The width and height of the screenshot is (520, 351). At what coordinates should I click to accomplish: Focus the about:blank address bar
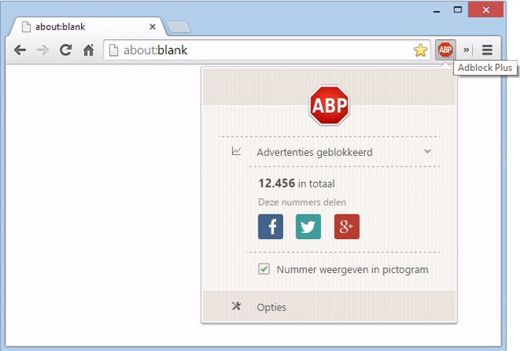click(x=267, y=50)
